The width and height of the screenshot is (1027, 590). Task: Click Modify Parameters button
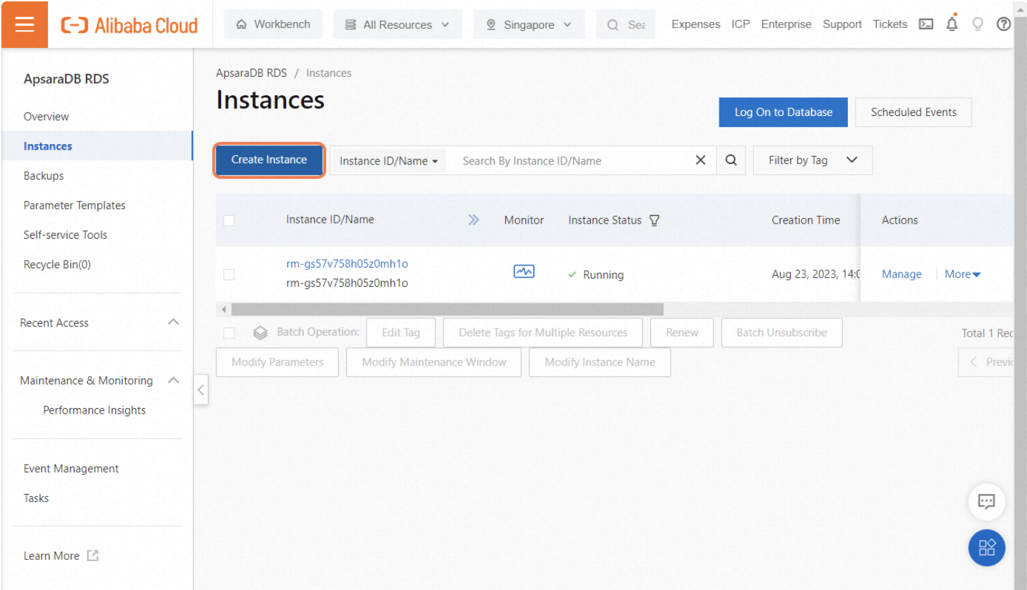click(x=277, y=362)
